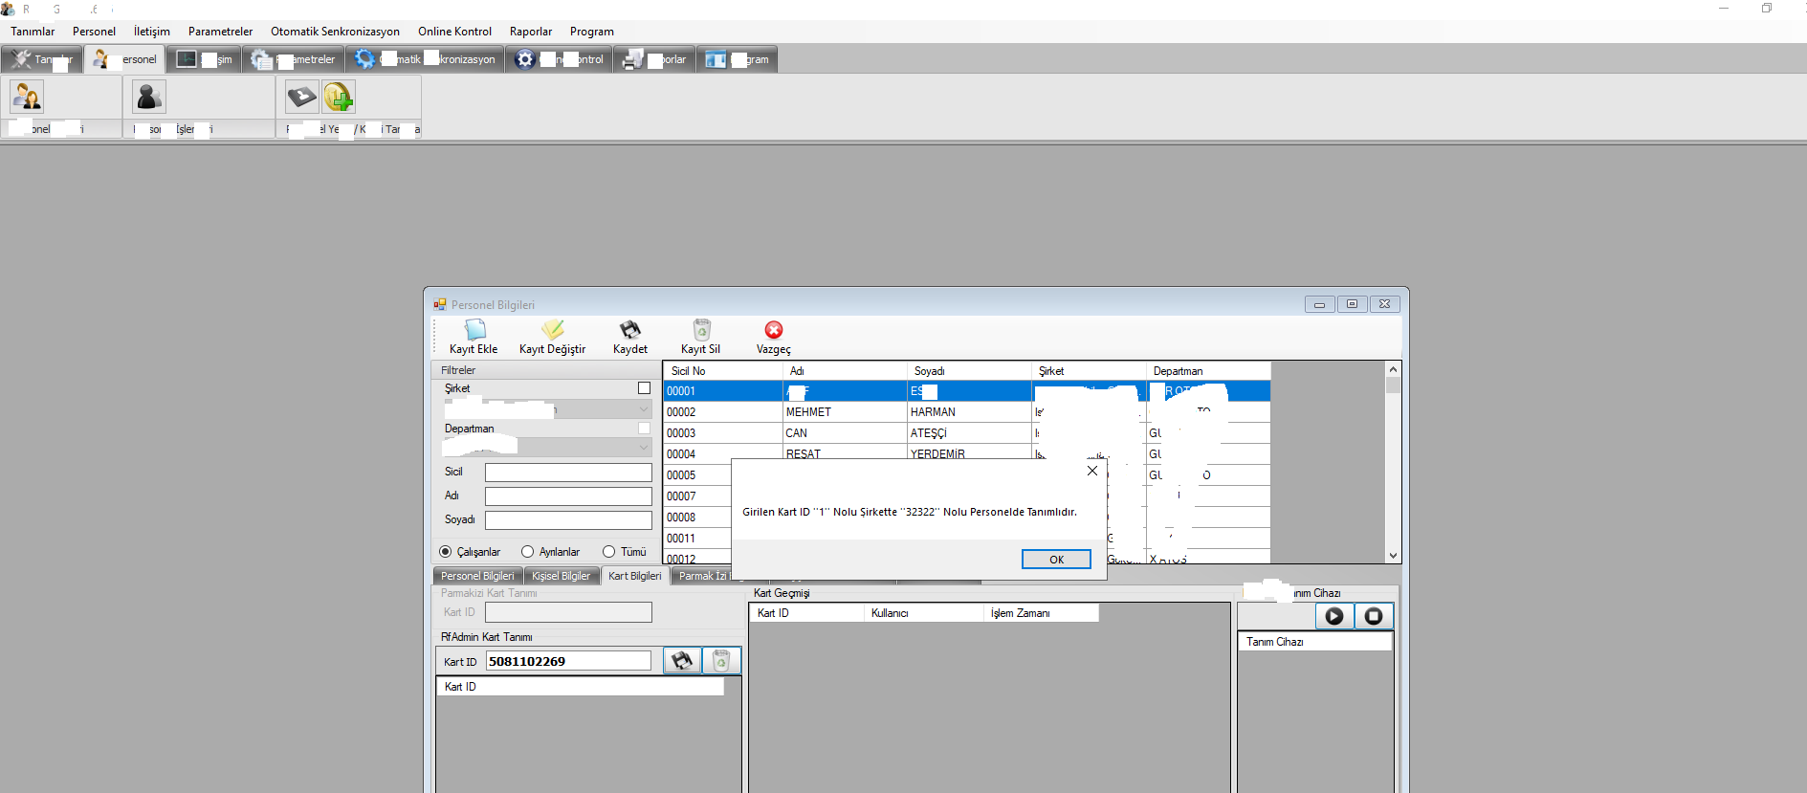Sort by the Sicil No column header
This screenshot has height=793, width=1807.
click(723, 371)
